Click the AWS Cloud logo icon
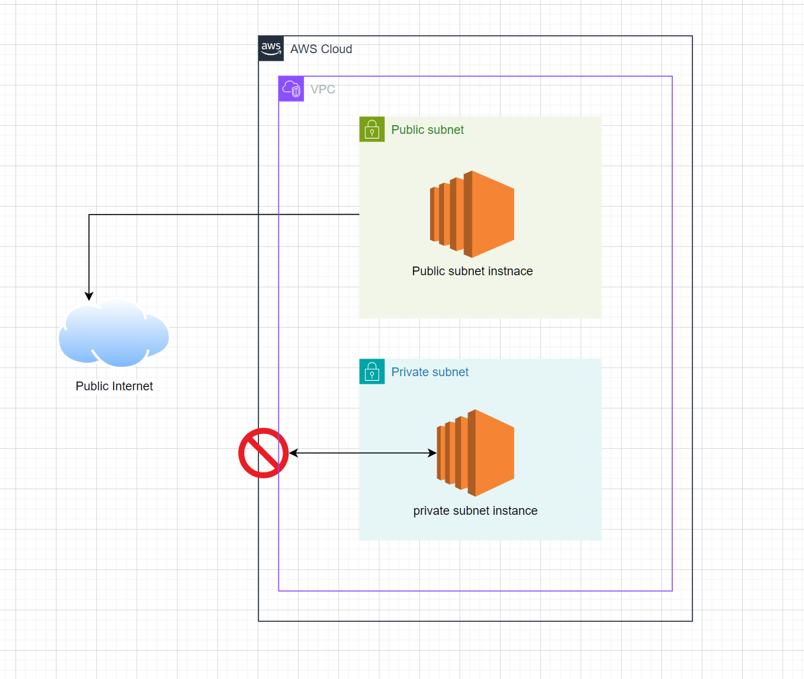Image resolution: width=804 pixels, height=679 pixels. click(x=270, y=48)
